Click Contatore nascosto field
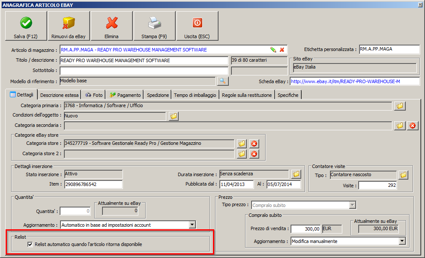425x258 pixels. pos(363,175)
